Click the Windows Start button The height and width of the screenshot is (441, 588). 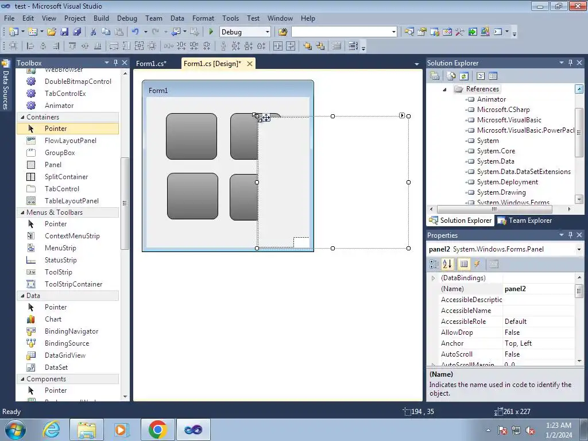16,430
